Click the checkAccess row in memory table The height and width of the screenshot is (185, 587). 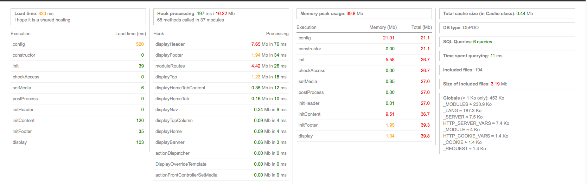coord(364,71)
